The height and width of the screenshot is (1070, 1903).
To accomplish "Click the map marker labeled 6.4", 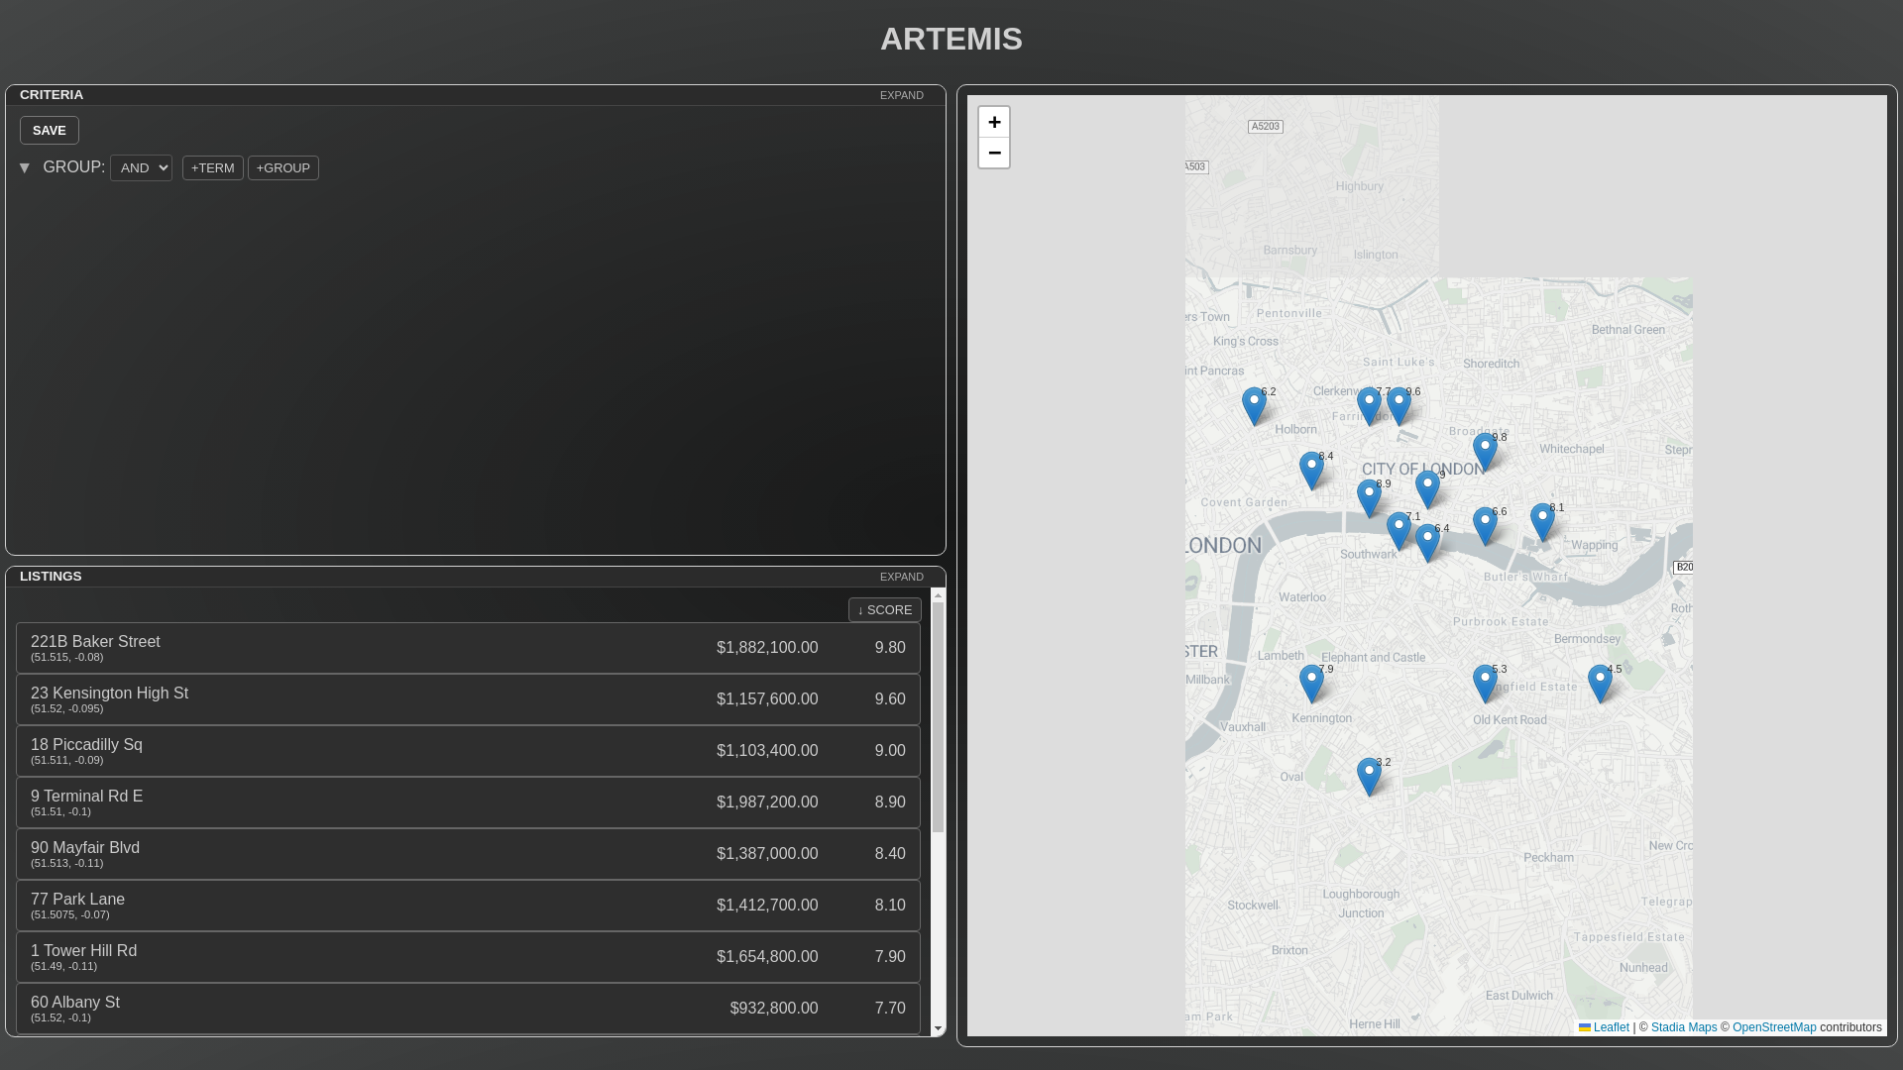I will 1427,543.
